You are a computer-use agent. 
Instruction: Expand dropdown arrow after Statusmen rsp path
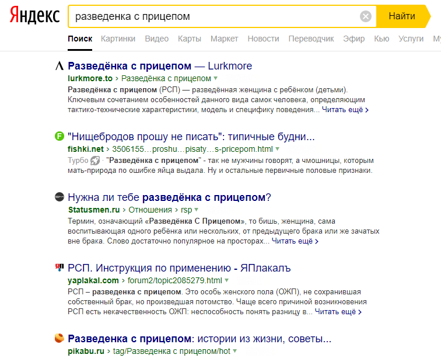coord(197,210)
